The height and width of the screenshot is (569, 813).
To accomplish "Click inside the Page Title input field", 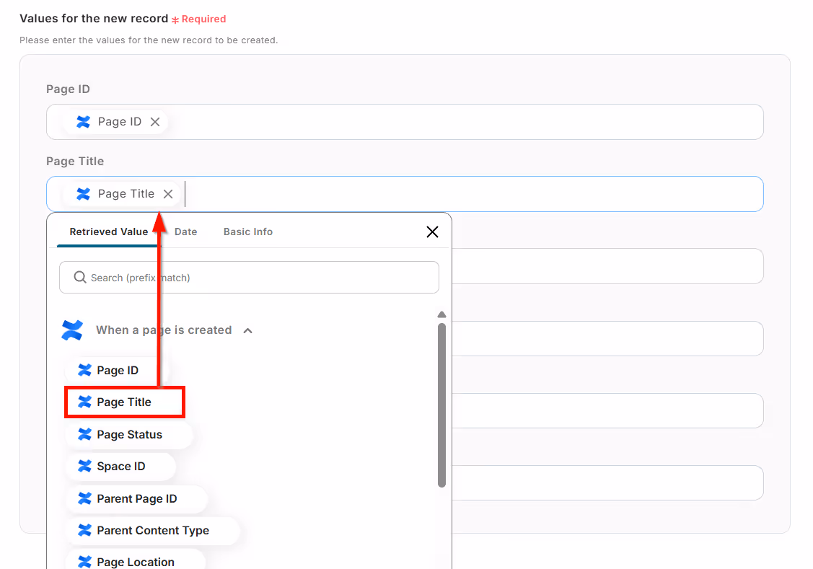I will pos(405,194).
